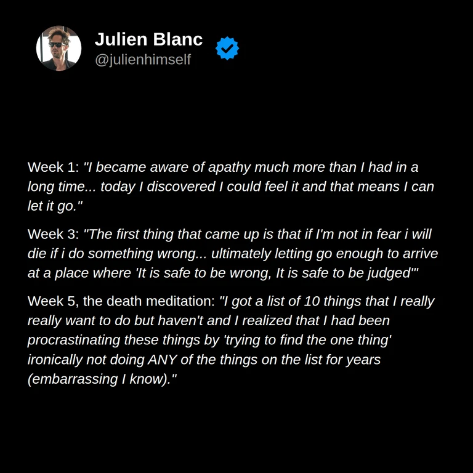473x473 pixels.
Task: Click the phrase 'let it go.'
Action: pyautogui.click(x=54, y=206)
